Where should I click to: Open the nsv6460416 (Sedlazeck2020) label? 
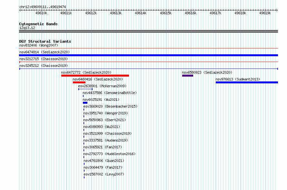(x=98, y=79)
